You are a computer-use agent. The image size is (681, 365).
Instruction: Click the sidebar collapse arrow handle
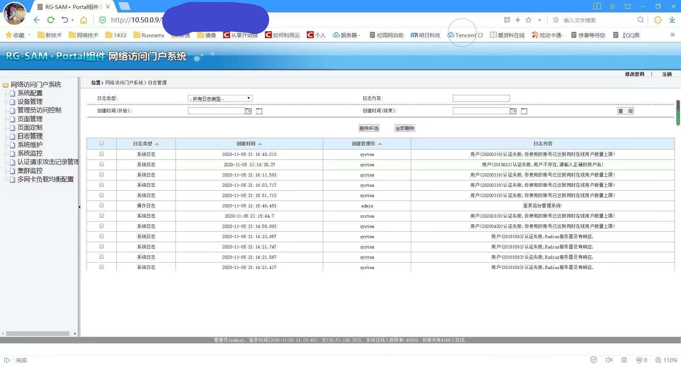79,207
